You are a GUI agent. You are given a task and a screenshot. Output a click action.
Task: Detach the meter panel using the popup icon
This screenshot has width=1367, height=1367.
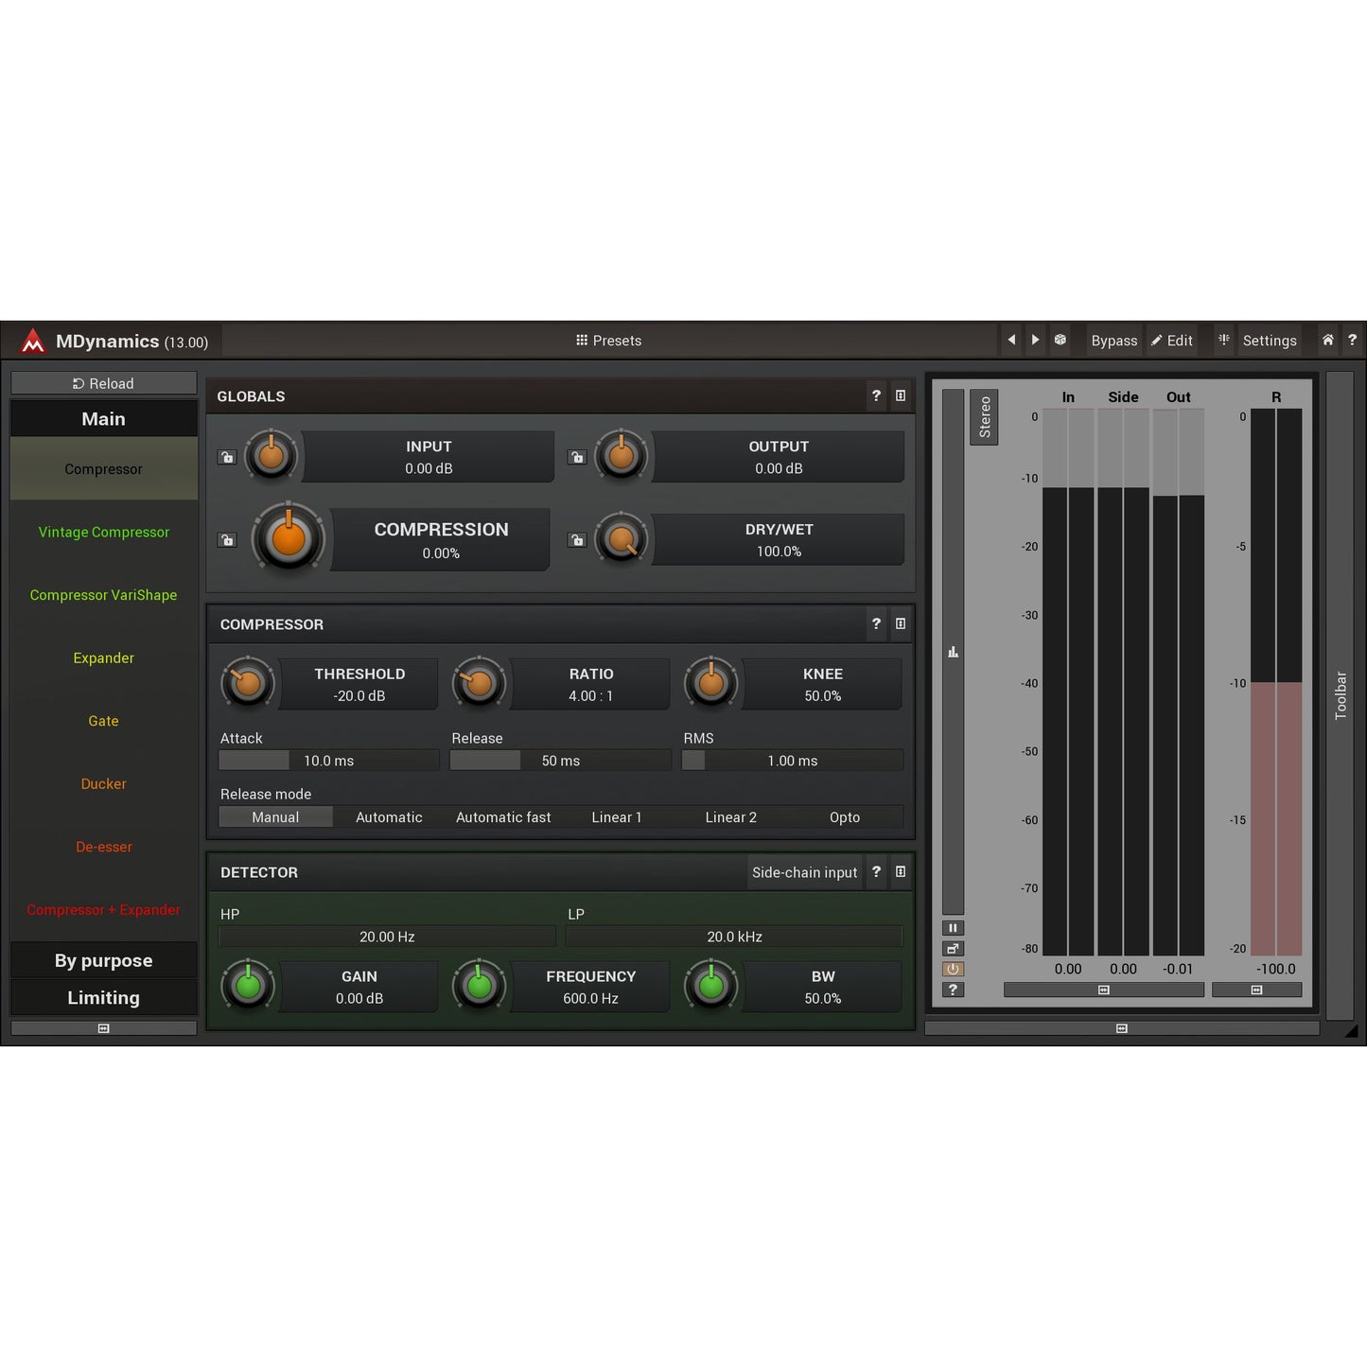(953, 948)
